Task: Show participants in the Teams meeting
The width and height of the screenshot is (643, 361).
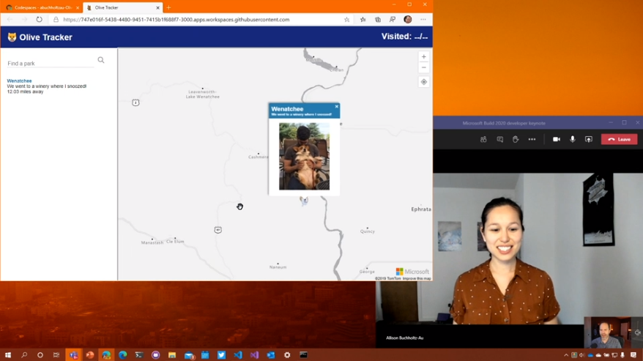Action: click(483, 139)
